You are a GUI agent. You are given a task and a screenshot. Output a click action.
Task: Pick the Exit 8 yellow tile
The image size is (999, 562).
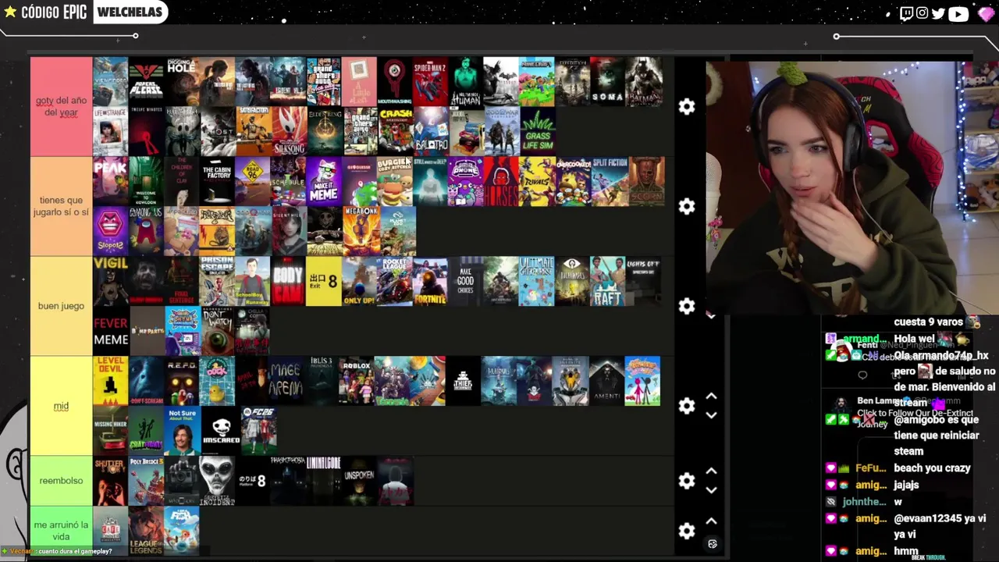tap(323, 281)
